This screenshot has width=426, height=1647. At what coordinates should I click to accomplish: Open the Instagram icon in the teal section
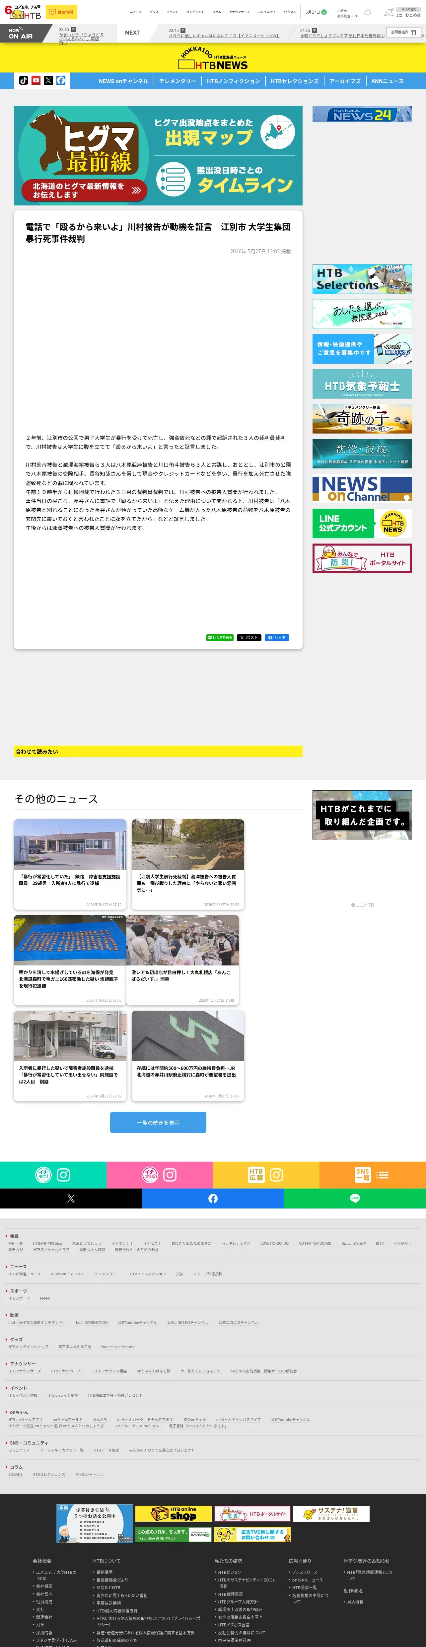64,1175
